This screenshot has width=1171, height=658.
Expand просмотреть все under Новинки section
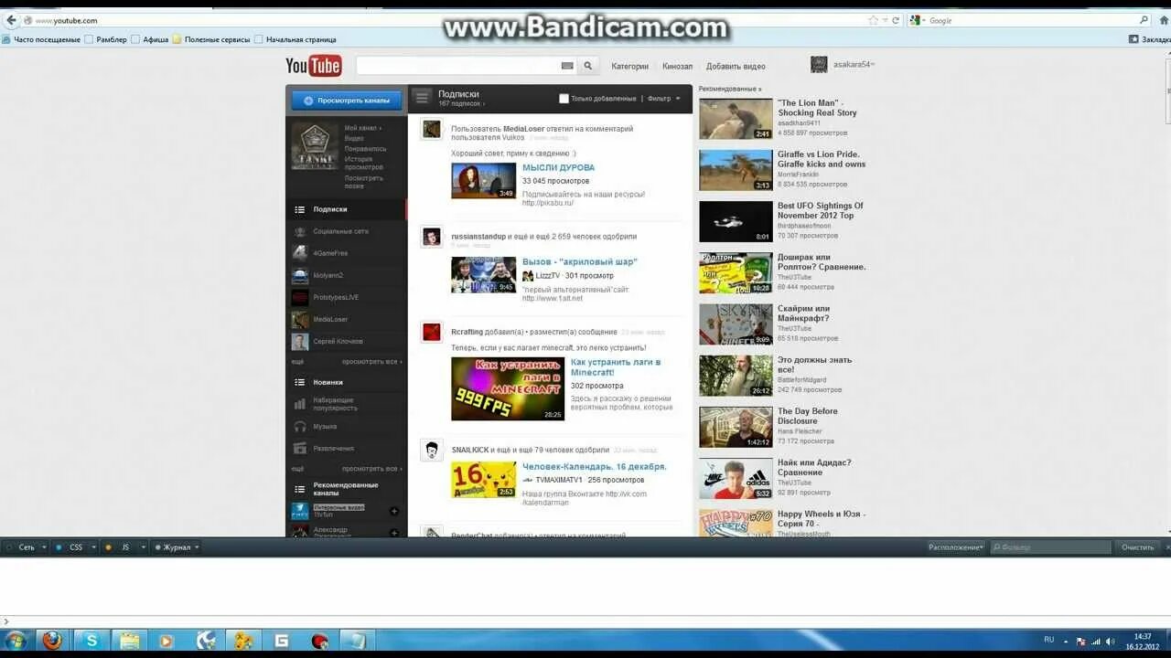point(371,469)
